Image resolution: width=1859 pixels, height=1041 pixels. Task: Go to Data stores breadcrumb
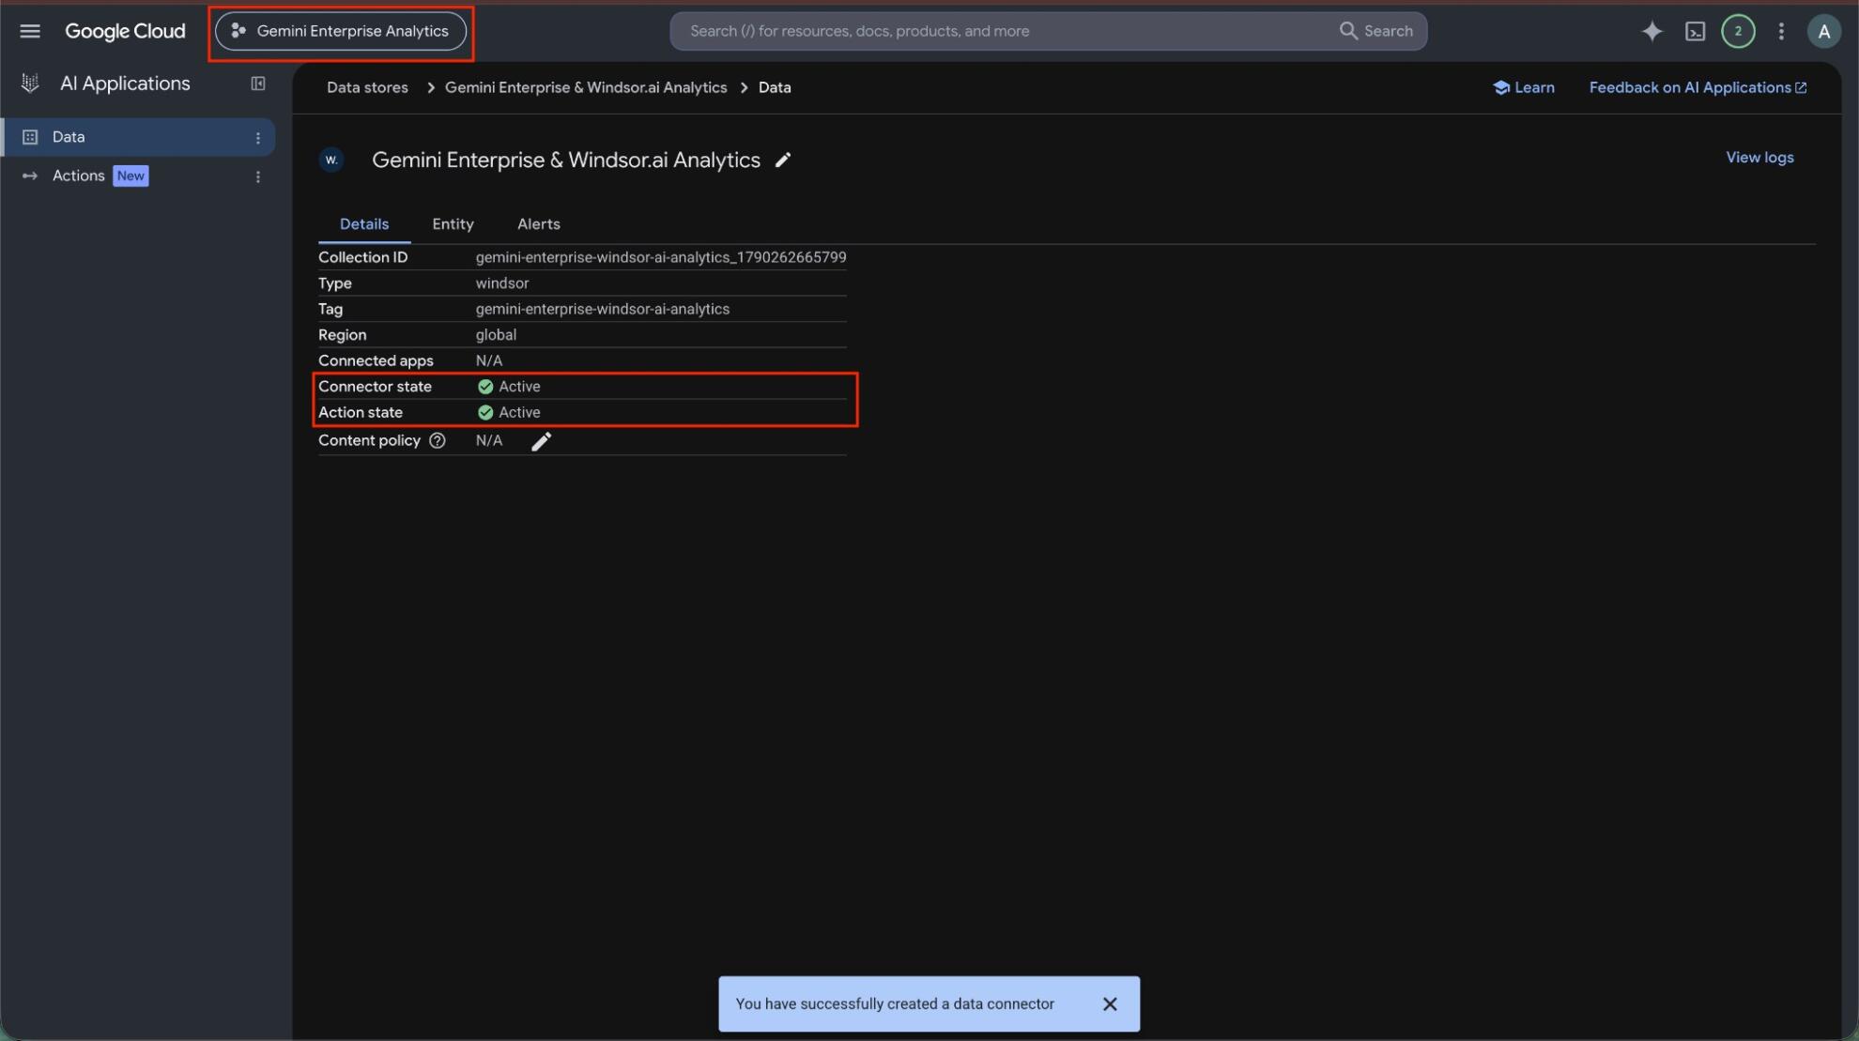pyautogui.click(x=367, y=87)
